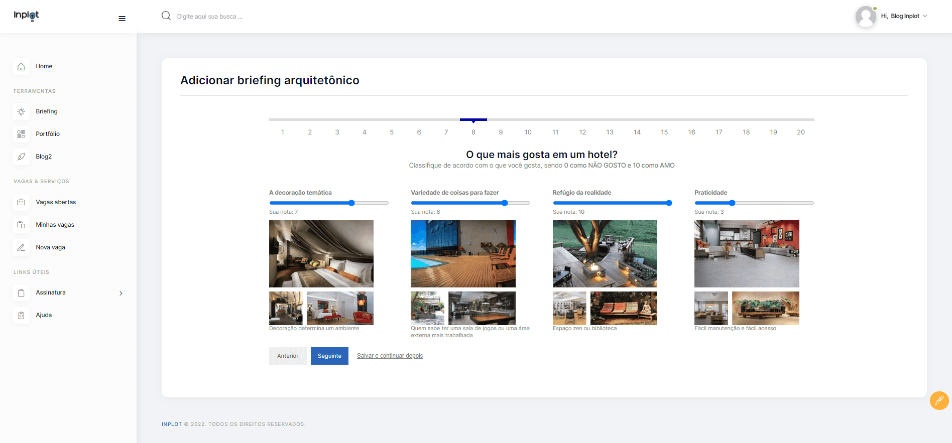Adjust the A decoração temática slider
The width and height of the screenshot is (952, 443).
point(329,203)
